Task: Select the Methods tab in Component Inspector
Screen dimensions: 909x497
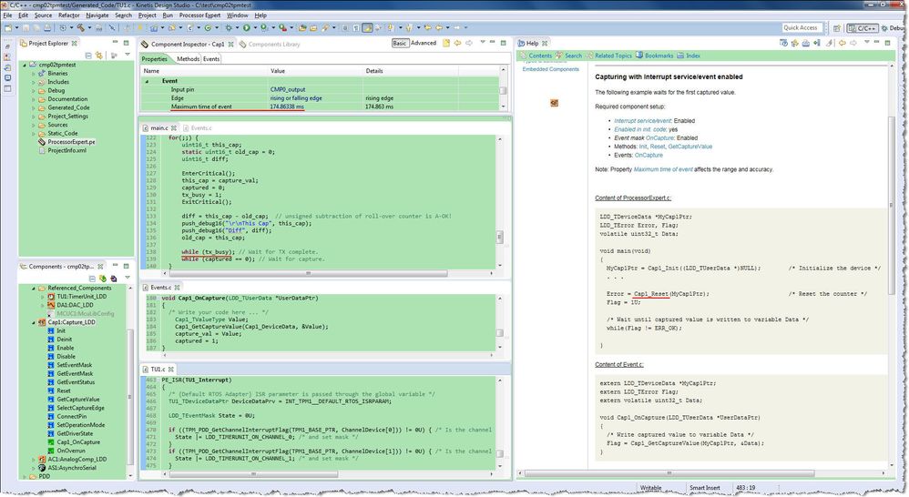Action: click(188, 59)
